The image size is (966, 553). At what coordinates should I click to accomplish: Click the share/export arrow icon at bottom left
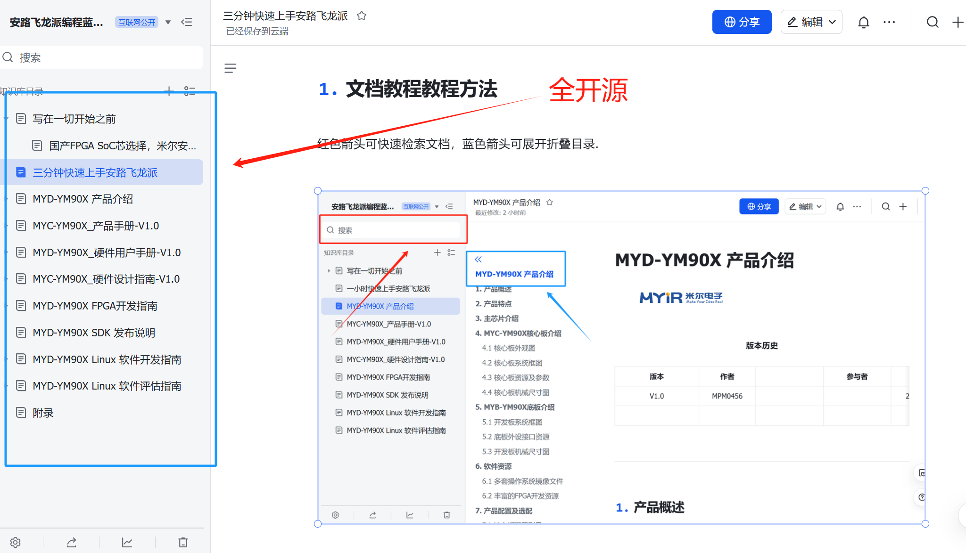71,542
